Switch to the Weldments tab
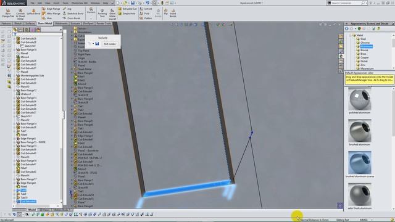The height and width of the screenshot is (222, 395). coord(61,23)
